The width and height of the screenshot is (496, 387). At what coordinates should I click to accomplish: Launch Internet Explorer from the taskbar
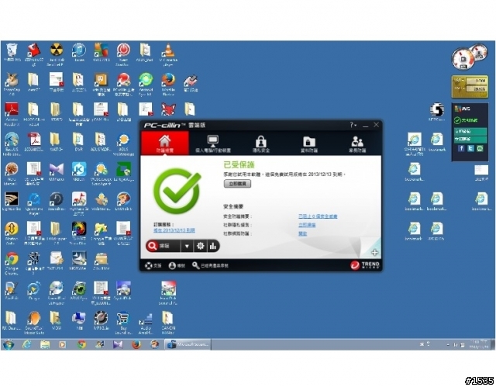[26, 344]
